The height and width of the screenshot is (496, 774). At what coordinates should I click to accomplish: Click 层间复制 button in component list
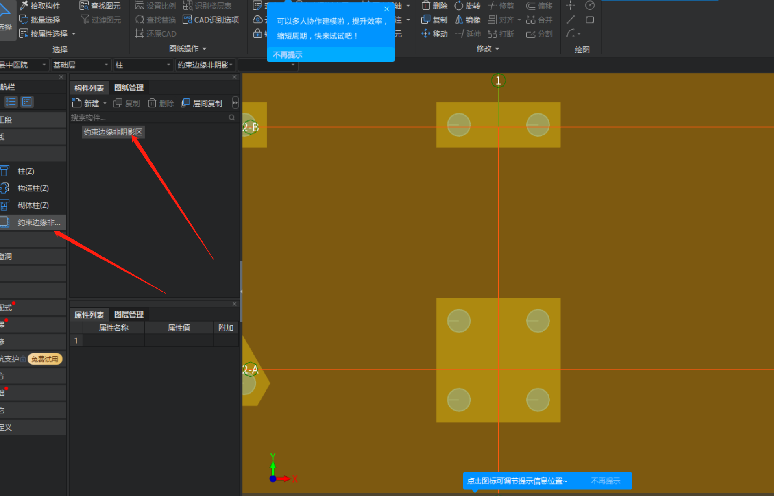tap(202, 103)
